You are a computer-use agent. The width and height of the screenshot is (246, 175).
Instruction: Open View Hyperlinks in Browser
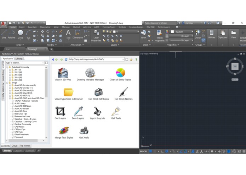click(x=69, y=94)
